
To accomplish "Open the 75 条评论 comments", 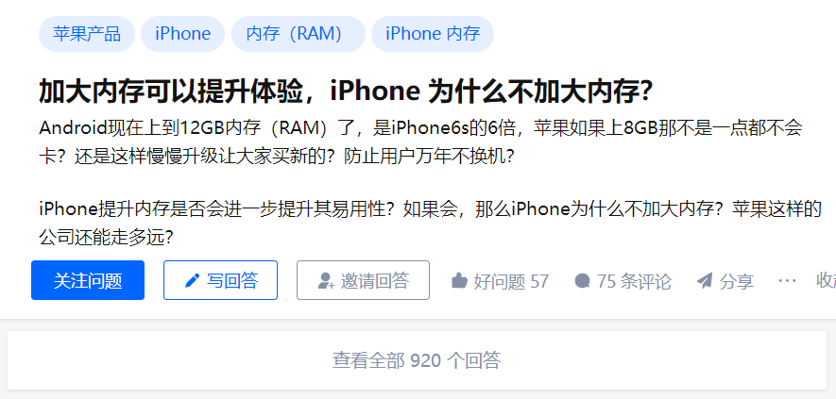I will [623, 281].
